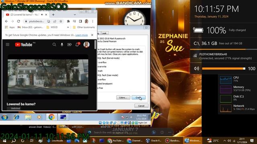Toggle Chrome side panel icon

click(x=80, y=21)
